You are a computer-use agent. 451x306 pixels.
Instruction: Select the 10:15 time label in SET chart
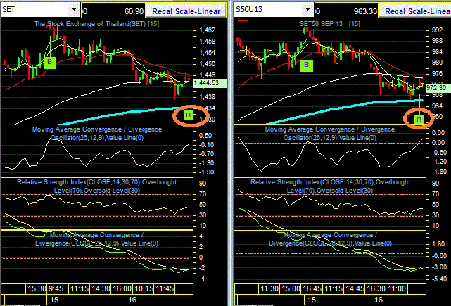(x=144, y=288)
